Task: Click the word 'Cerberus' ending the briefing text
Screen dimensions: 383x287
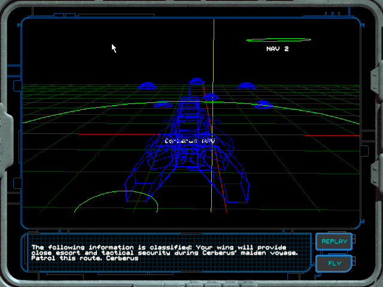Action: 123,258
